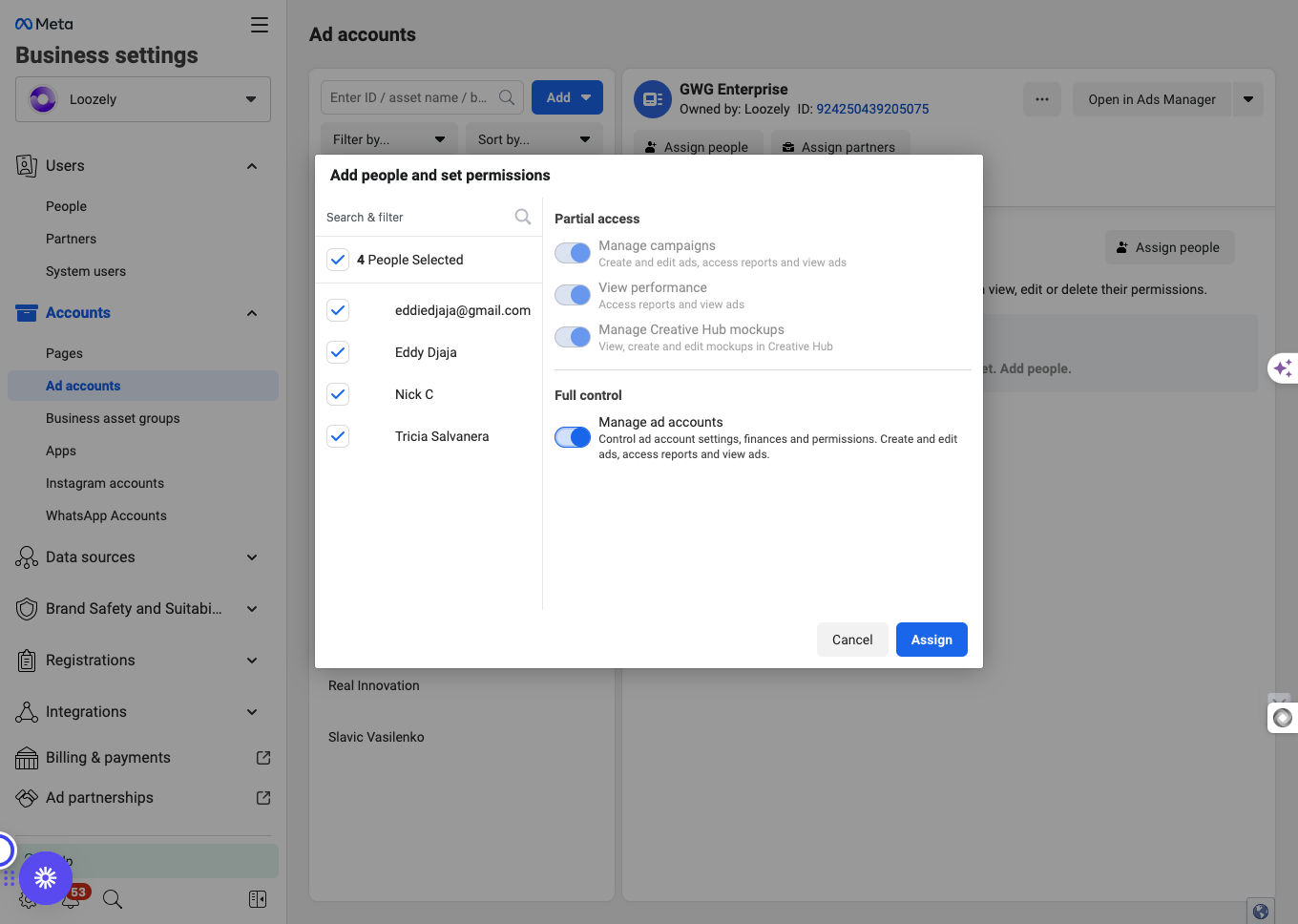Expand the Data sources section
The image size is (1298, 924).
252,557
